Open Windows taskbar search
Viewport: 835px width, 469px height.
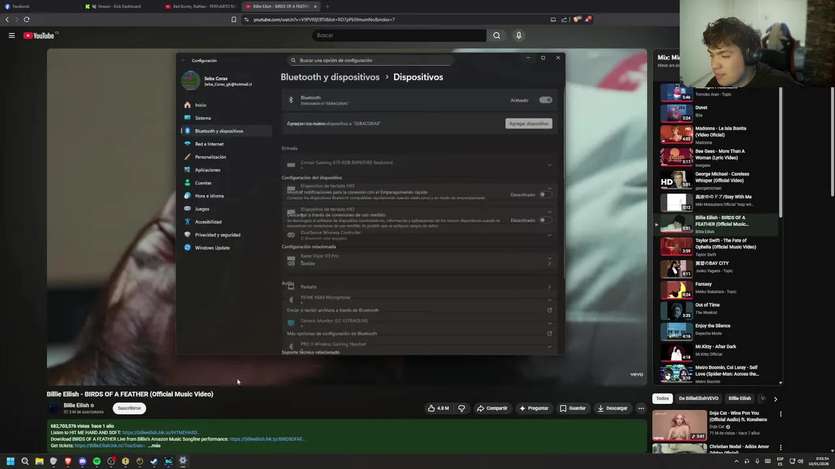pyautogui.click(x=25, y=461)
